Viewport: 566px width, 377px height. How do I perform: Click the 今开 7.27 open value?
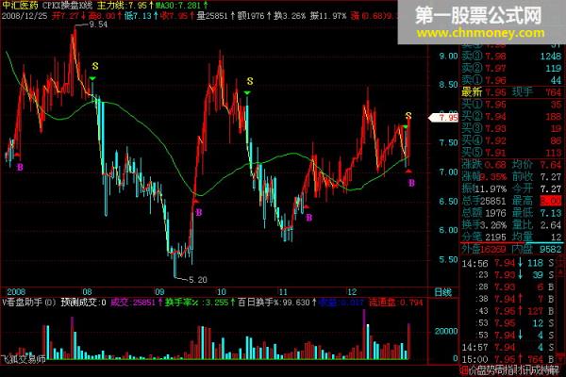click(x=537, y=188)
